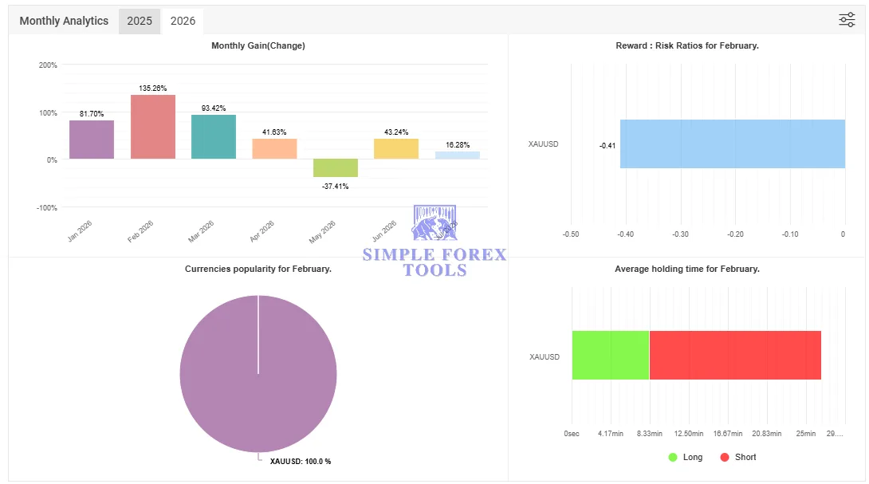Select the Jan 2026 purple gain bar
Viewport: 869px width, 484px height.
[x=92, y=140]
